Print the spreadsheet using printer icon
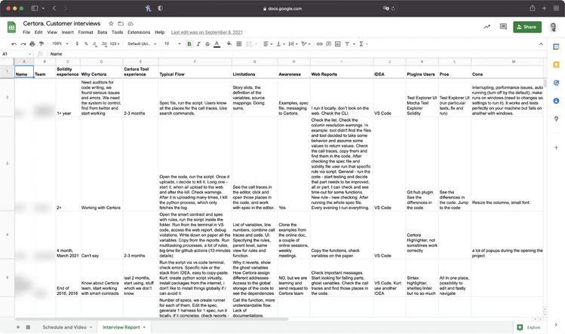565x334 pixels. [32, 44]
